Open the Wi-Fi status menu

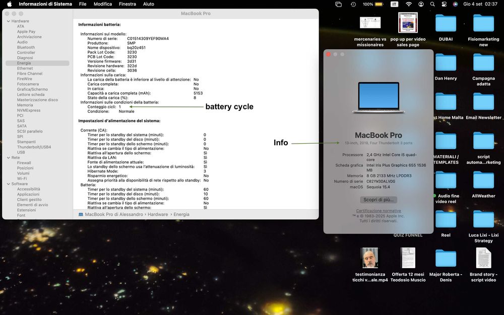pyautogui.click(x=409, y=4)
